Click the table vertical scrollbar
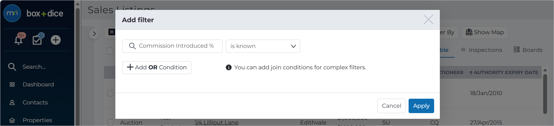This screenshot has width=554, height=126. tap(545, 94)
